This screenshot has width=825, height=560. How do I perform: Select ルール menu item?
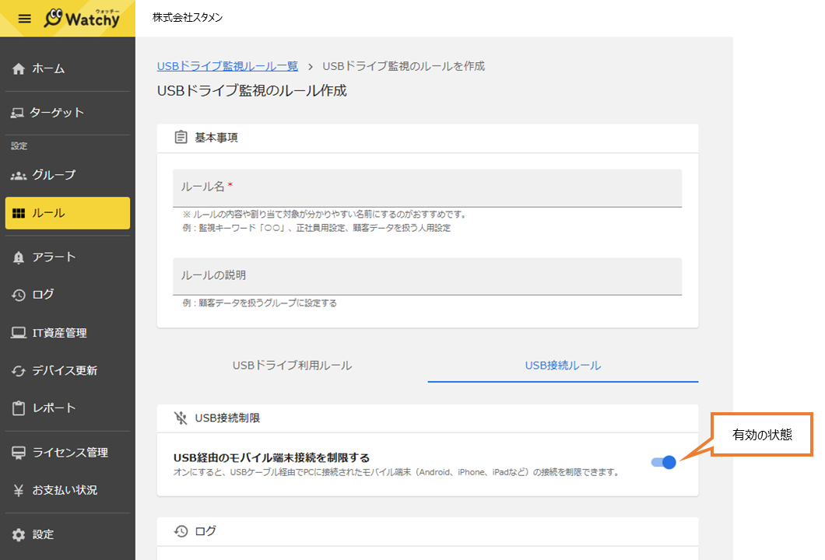[x=68, y=213]
